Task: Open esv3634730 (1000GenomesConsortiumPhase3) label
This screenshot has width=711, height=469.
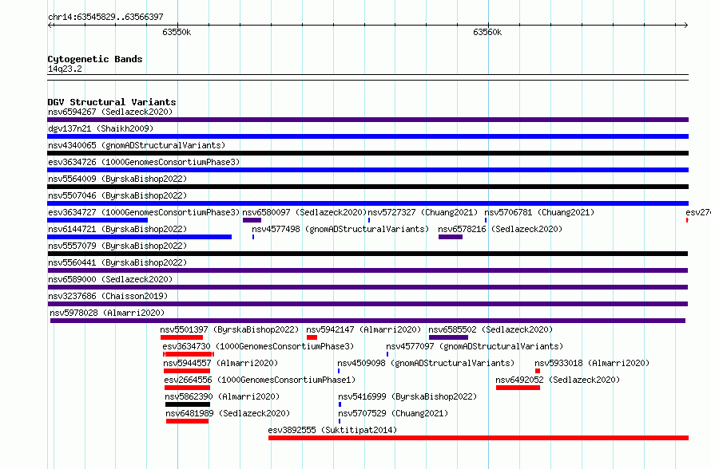Action: (259, 346)
